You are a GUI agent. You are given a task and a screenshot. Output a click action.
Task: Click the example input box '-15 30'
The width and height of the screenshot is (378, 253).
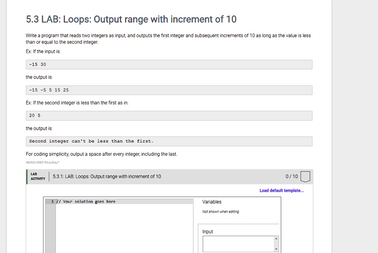(x=169, y=65)
